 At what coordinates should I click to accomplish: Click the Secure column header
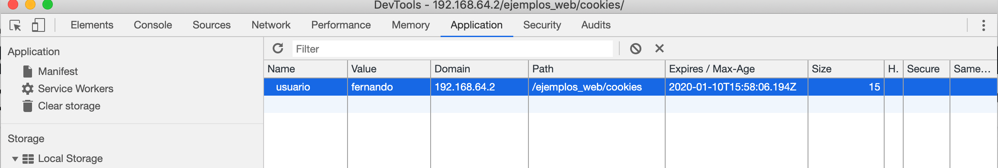(x=927, y=69)
